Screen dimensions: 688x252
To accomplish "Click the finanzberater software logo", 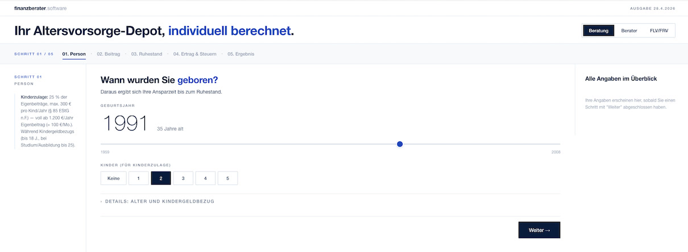I will tap(40, 8).
